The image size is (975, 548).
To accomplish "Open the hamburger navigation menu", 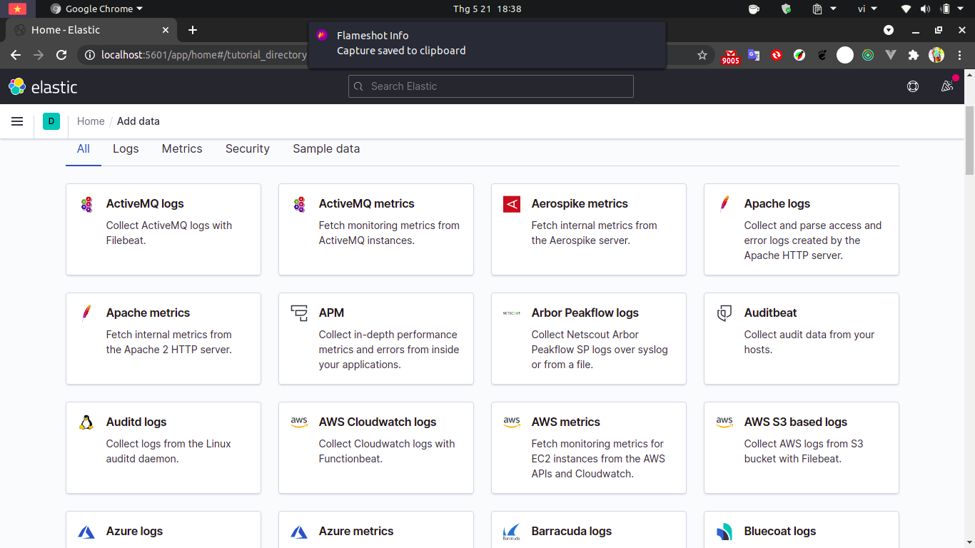I will pos(17,121).
